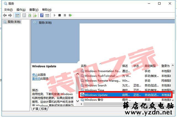Restart the service with the green resume icon

point(70,15)
